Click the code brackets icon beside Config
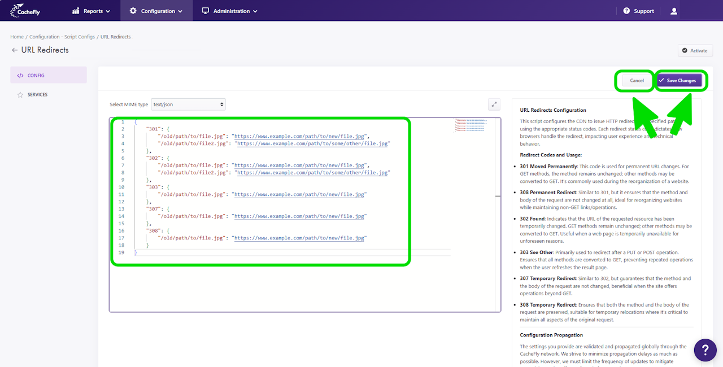This screenshot has width=723, height=367. click(x=20, y=76)
